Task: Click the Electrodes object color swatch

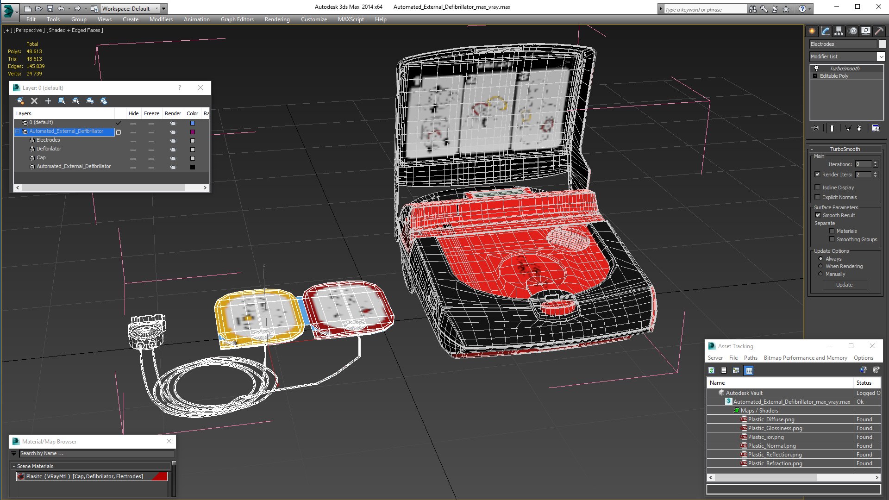Action: pos(883,44)
